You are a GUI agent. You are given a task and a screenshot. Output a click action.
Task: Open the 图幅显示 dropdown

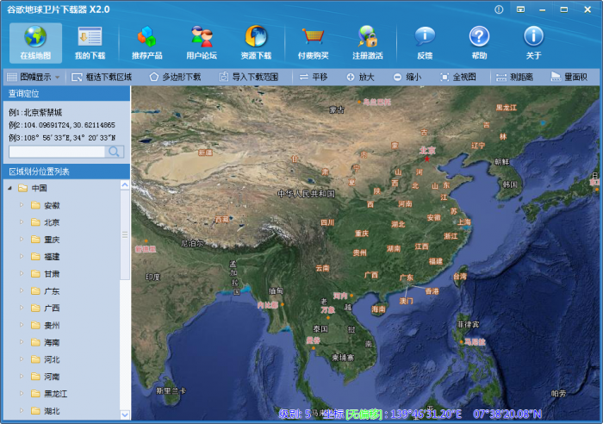coord(34,77)
